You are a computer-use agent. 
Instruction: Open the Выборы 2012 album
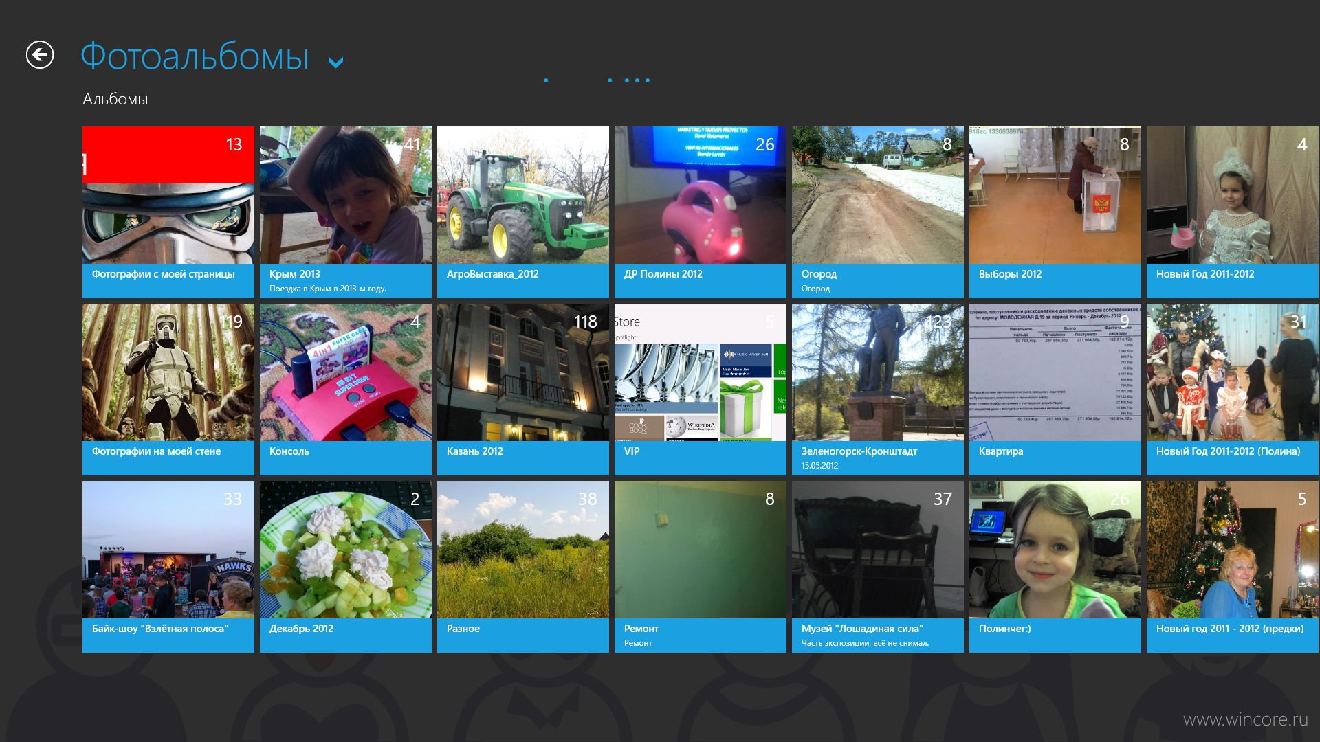(1055, 212)
